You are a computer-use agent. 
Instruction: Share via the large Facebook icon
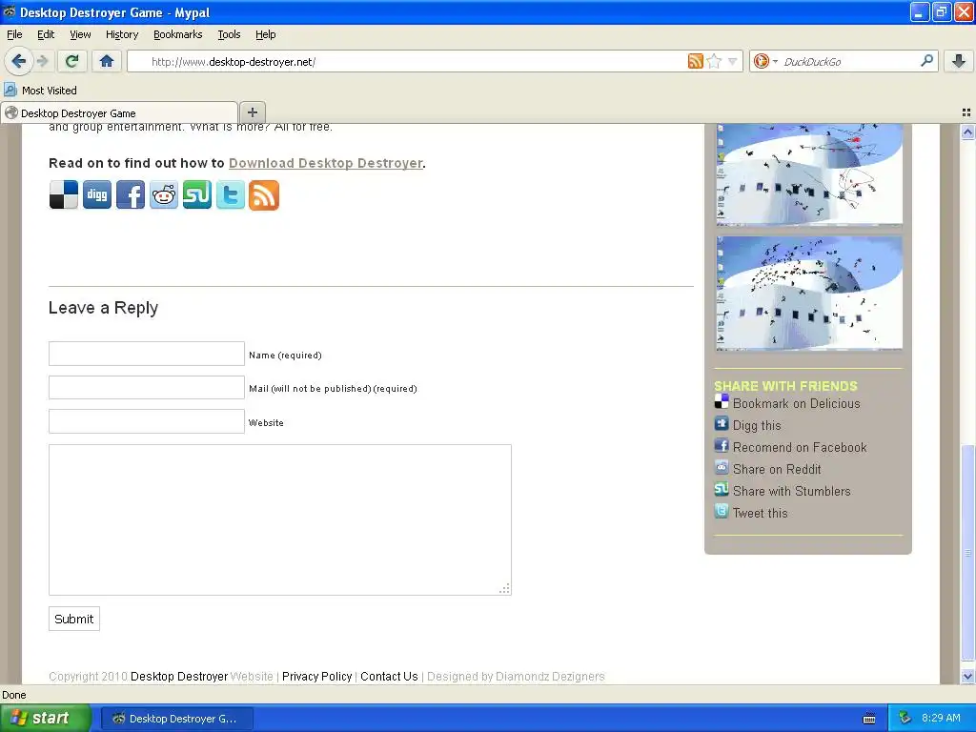131,194
